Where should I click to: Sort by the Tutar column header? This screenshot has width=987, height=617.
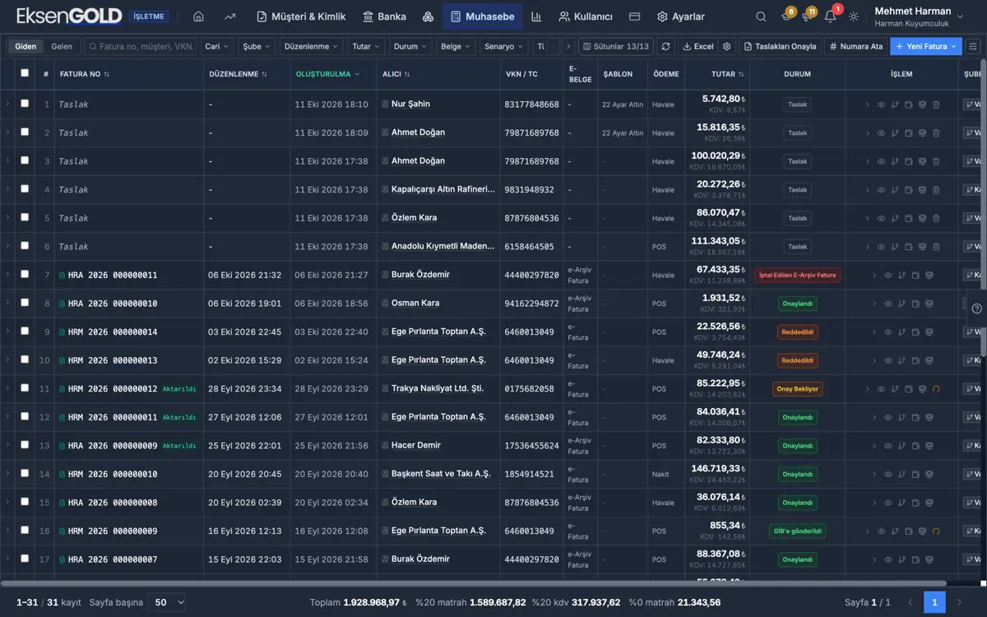pyautogui.click(x=727, y=74)
